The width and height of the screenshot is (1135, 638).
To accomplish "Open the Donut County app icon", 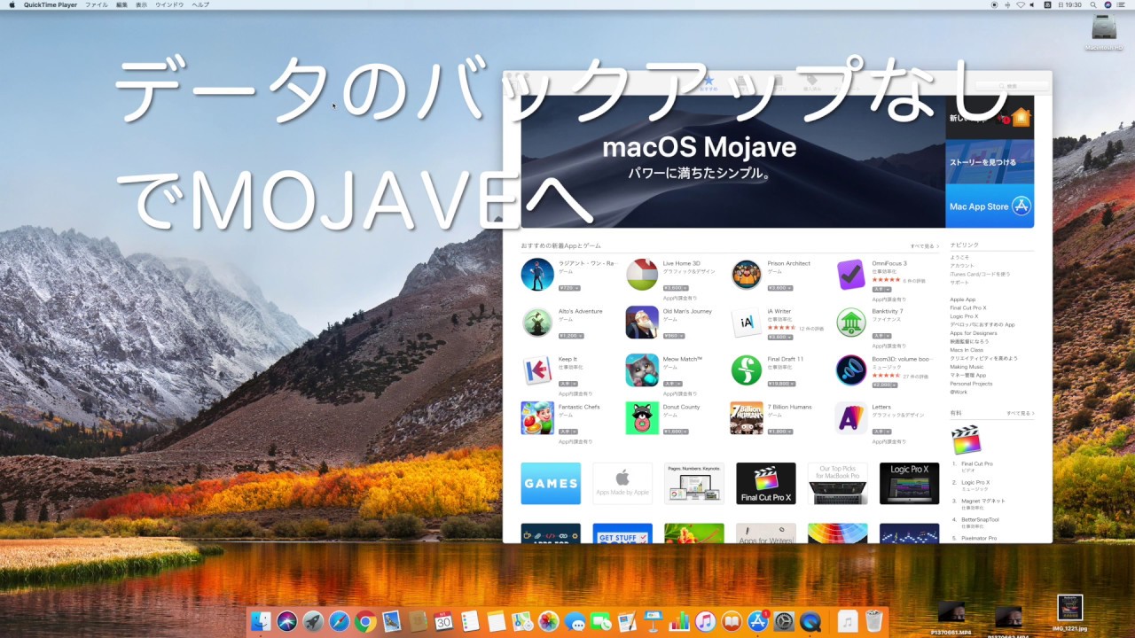I will [x=642, y=418].
